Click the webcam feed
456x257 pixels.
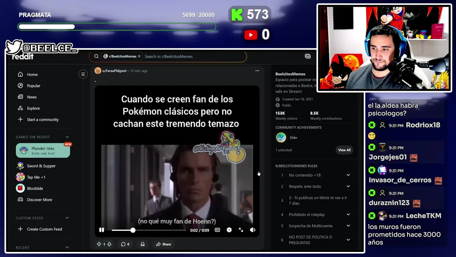(384, 48)
